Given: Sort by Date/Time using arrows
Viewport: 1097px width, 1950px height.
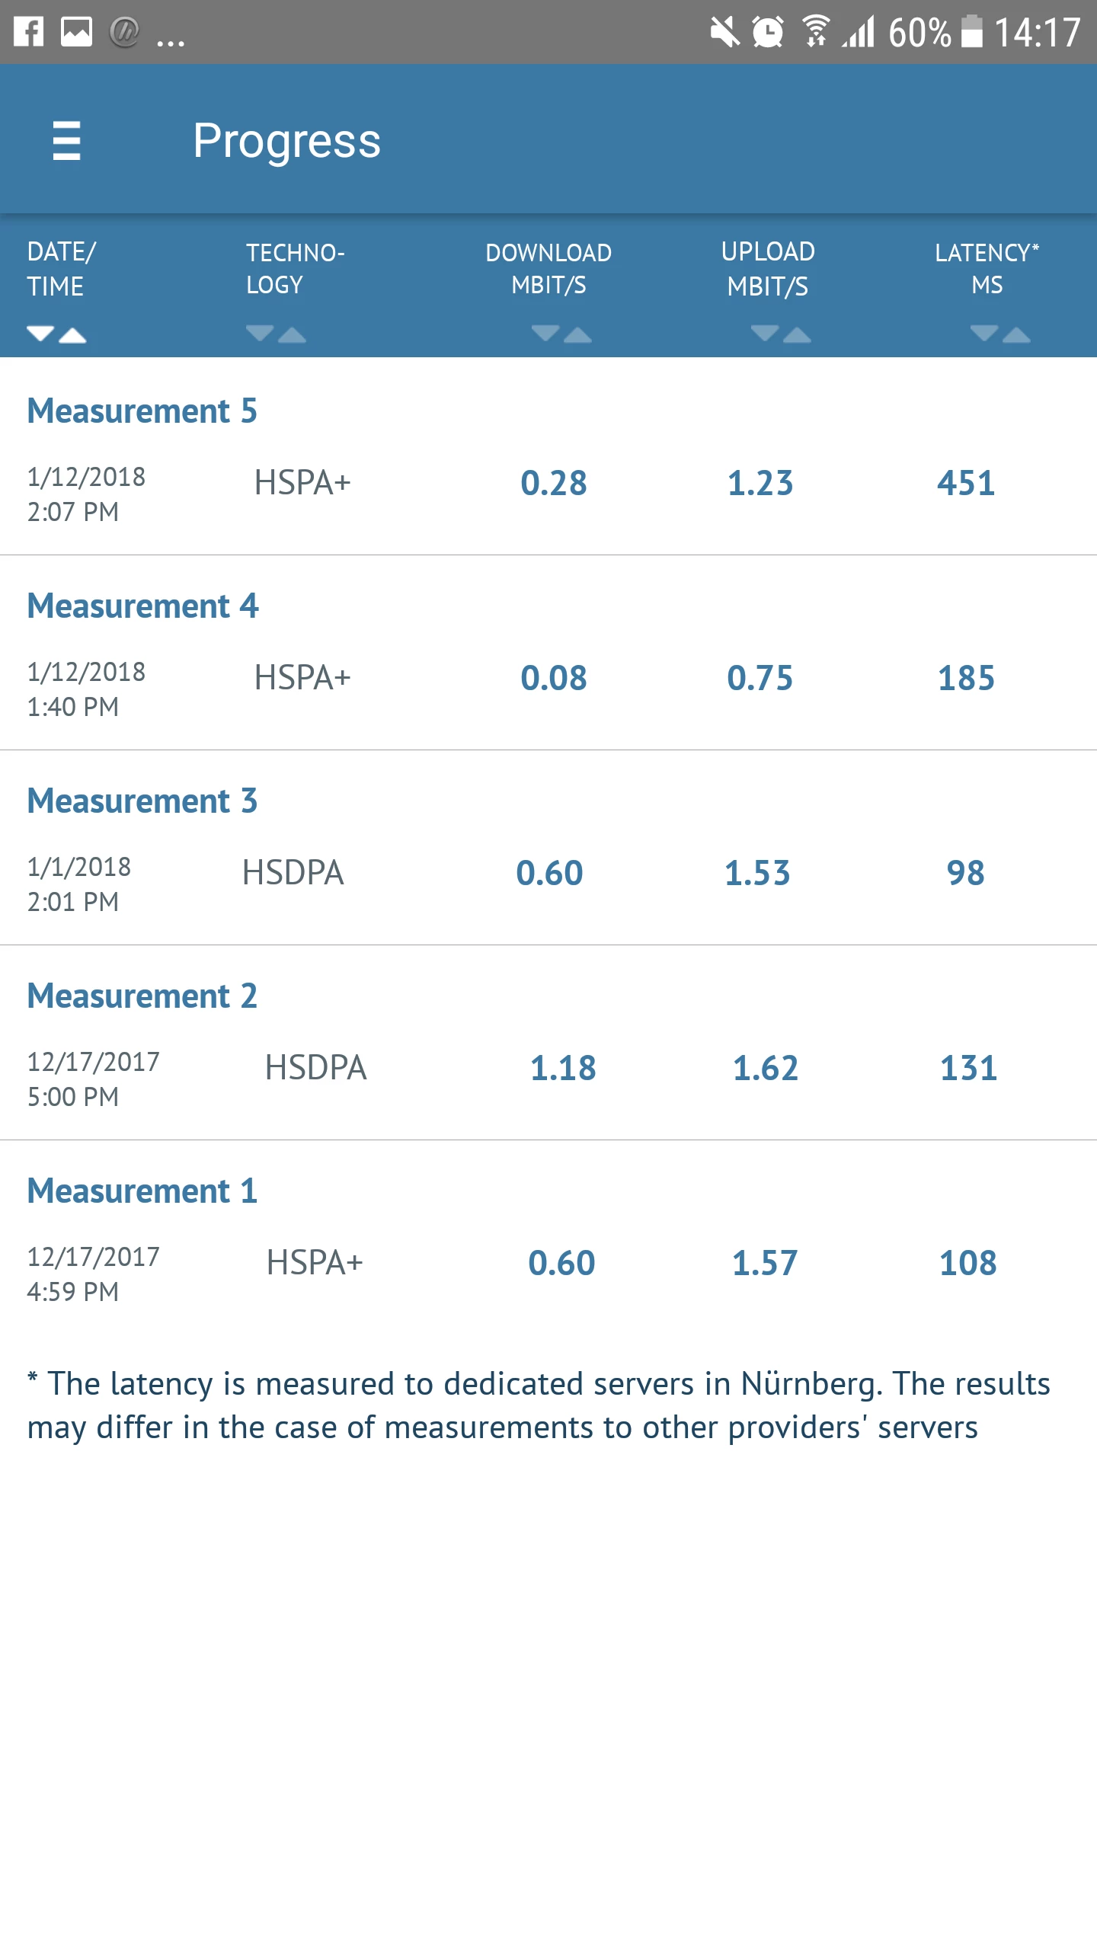Looking at the screenshot, I should (56, 334).
